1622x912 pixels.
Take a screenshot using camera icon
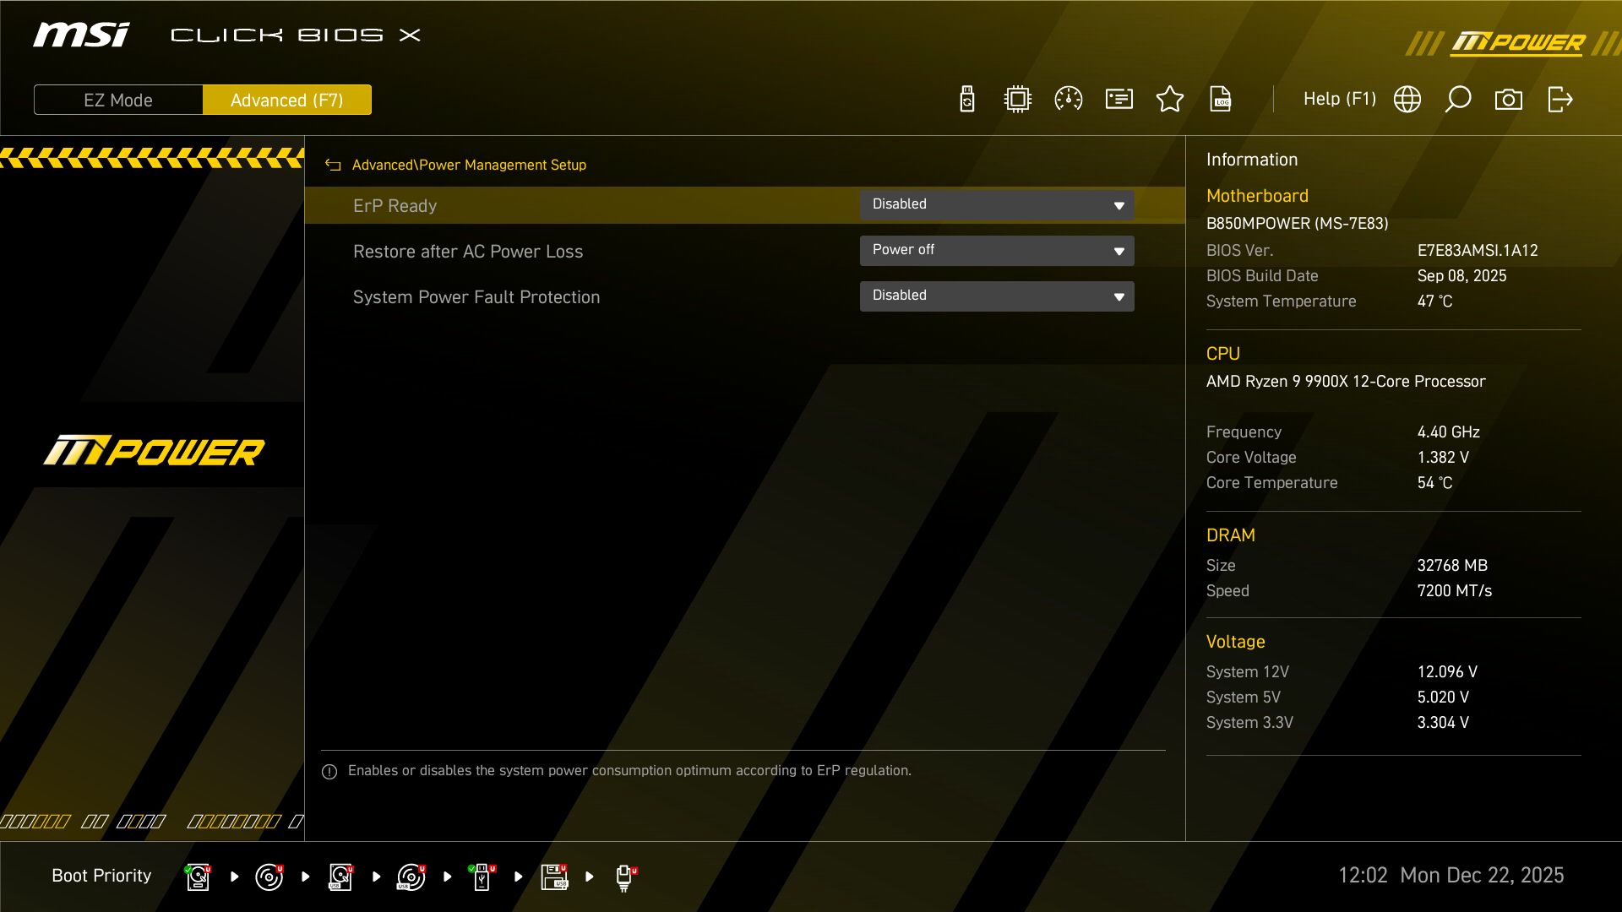click(x=1509, y=99)
